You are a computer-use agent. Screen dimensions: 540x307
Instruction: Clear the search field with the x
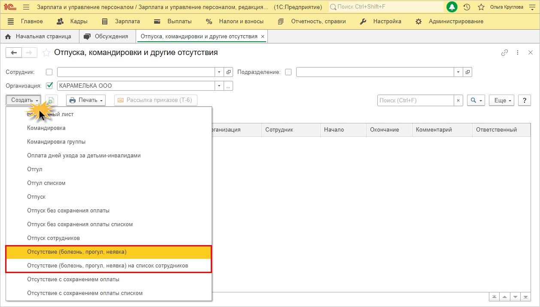(x=458, y=100)
